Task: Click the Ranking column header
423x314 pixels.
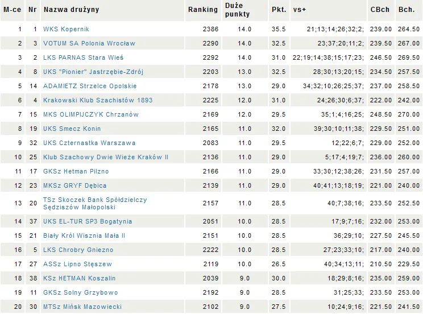Action: 202,10
